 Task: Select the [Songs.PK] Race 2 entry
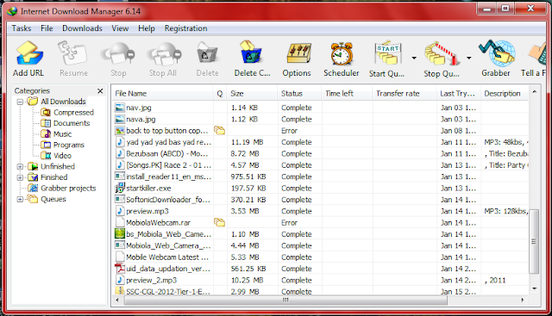tap(320, 165)
